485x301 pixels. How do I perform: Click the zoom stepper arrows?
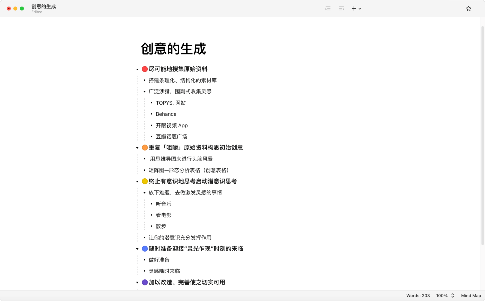click(453, 295)
